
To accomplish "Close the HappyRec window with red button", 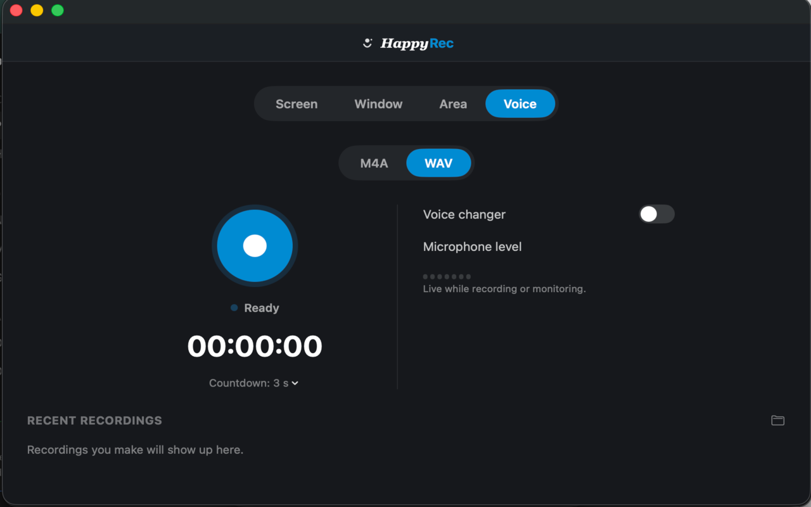I will point(16,10).
